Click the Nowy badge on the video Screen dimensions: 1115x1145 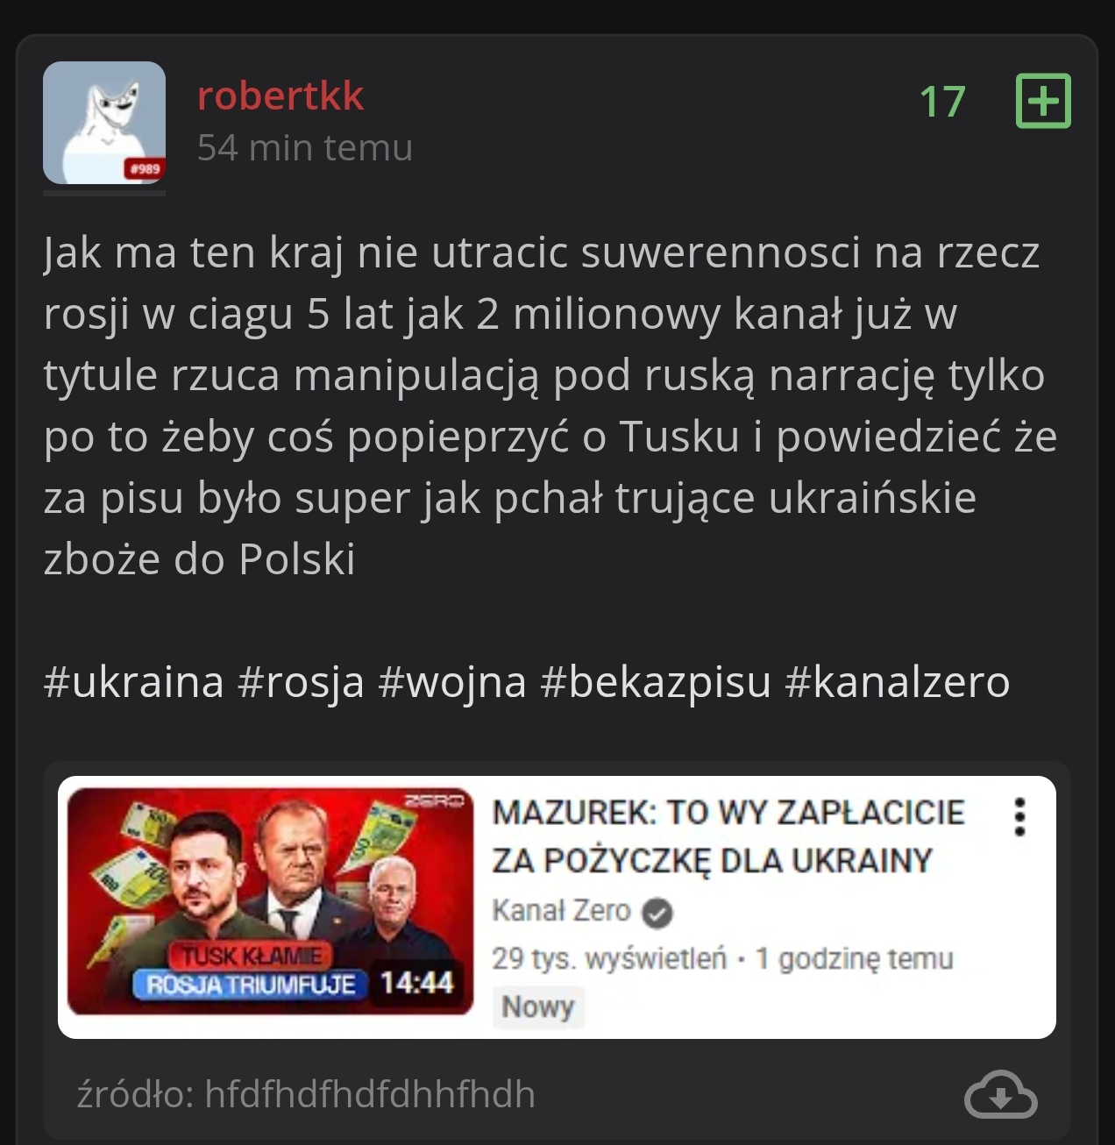[537, 1006]
